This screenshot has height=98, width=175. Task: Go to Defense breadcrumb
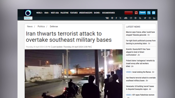click(x=54, y=26)
